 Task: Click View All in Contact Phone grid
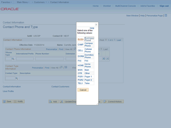click(69, 49)
